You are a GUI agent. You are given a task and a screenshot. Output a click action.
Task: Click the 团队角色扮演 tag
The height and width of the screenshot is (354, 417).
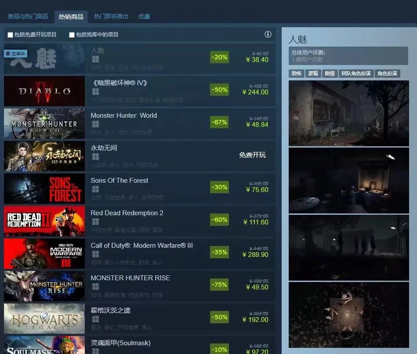[x=355, y=73]
